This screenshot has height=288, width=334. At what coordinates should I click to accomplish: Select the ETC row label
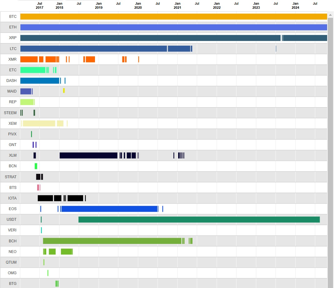click(x=13, y=70)
